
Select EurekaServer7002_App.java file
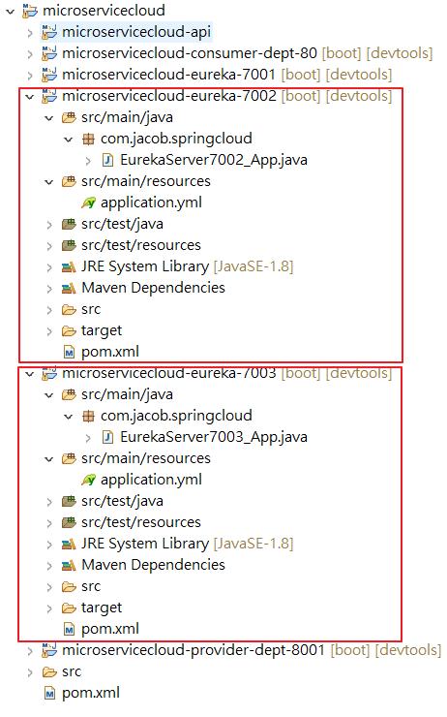[213, 160]
